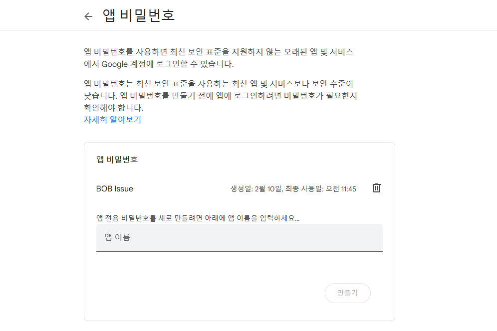Screen dimensions: 497x331
Task: Select the BOB Issue entry name
Action: point(114,189)
